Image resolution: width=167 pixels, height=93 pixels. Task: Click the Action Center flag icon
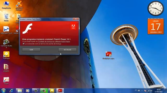click(x=145, y=91)
